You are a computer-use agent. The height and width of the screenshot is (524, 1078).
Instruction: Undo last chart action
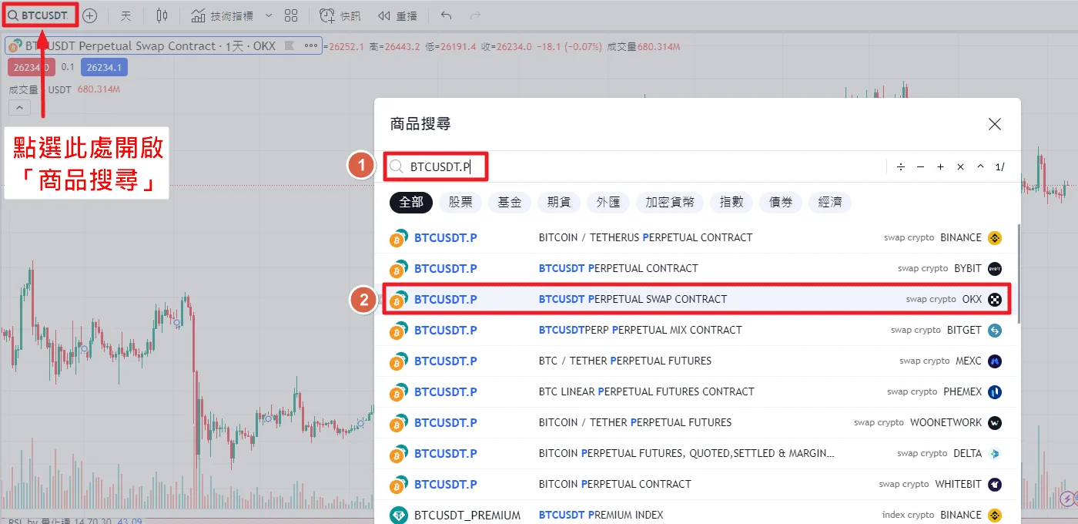tap(447, 15)
